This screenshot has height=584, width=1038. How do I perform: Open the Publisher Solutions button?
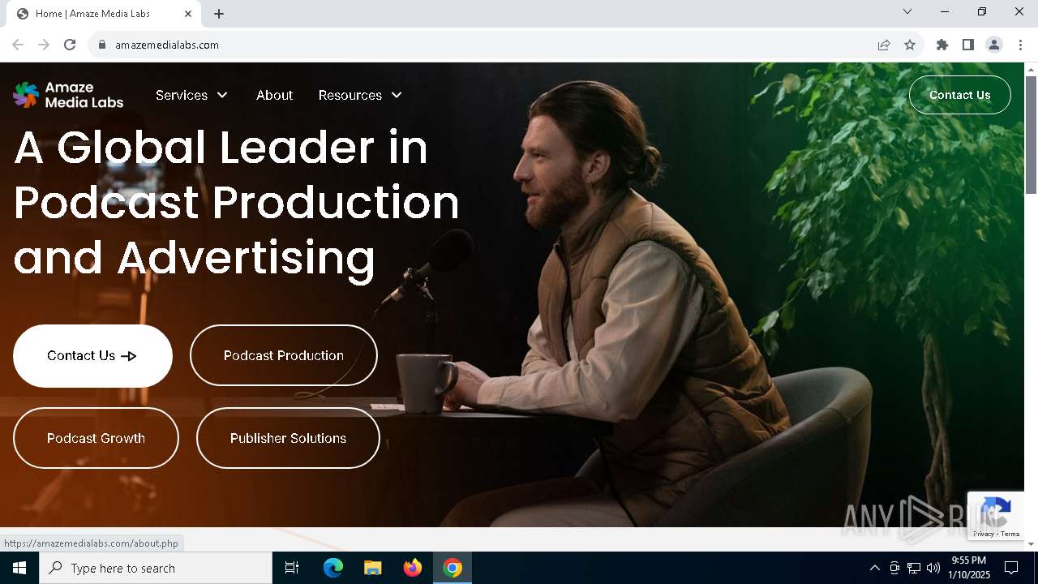click(x=288, y=438)
